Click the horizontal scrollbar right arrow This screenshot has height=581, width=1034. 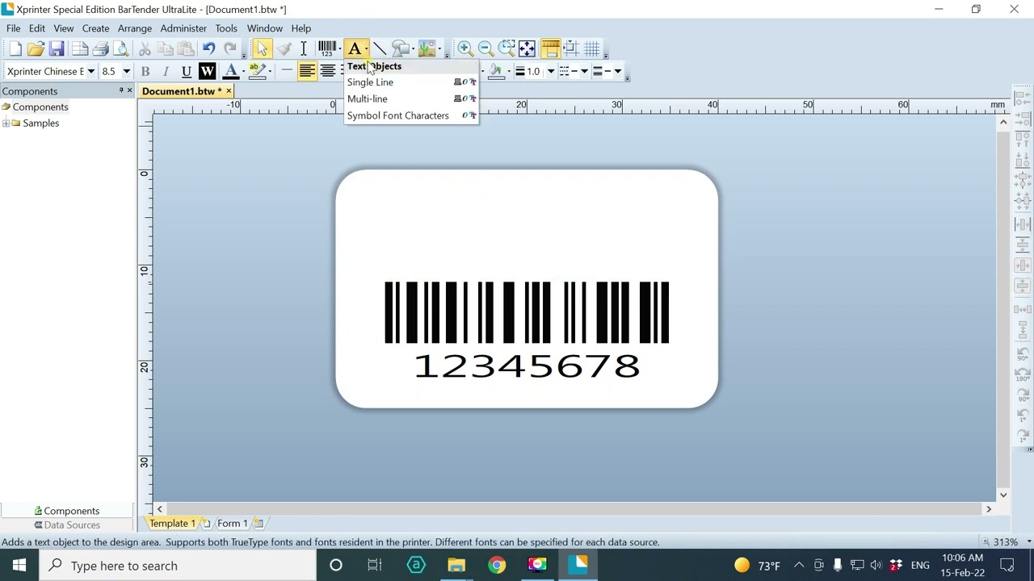[988, 509]
